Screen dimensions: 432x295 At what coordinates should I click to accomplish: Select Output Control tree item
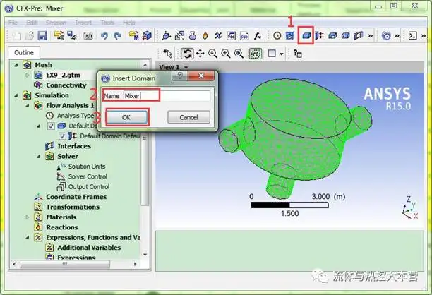coord(89,187)
